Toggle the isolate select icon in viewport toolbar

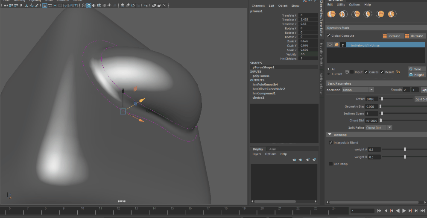[146, 5]
